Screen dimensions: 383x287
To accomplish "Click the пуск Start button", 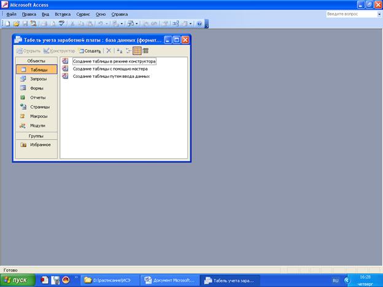I will 18,280.
